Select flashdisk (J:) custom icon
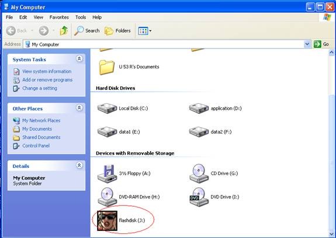The image size is (336, 238). pyautogui.click(x=107, y=220)
